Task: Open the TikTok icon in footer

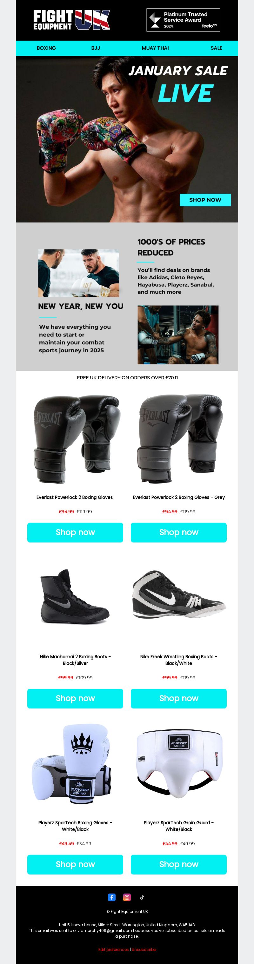Action: click(142, 897)
